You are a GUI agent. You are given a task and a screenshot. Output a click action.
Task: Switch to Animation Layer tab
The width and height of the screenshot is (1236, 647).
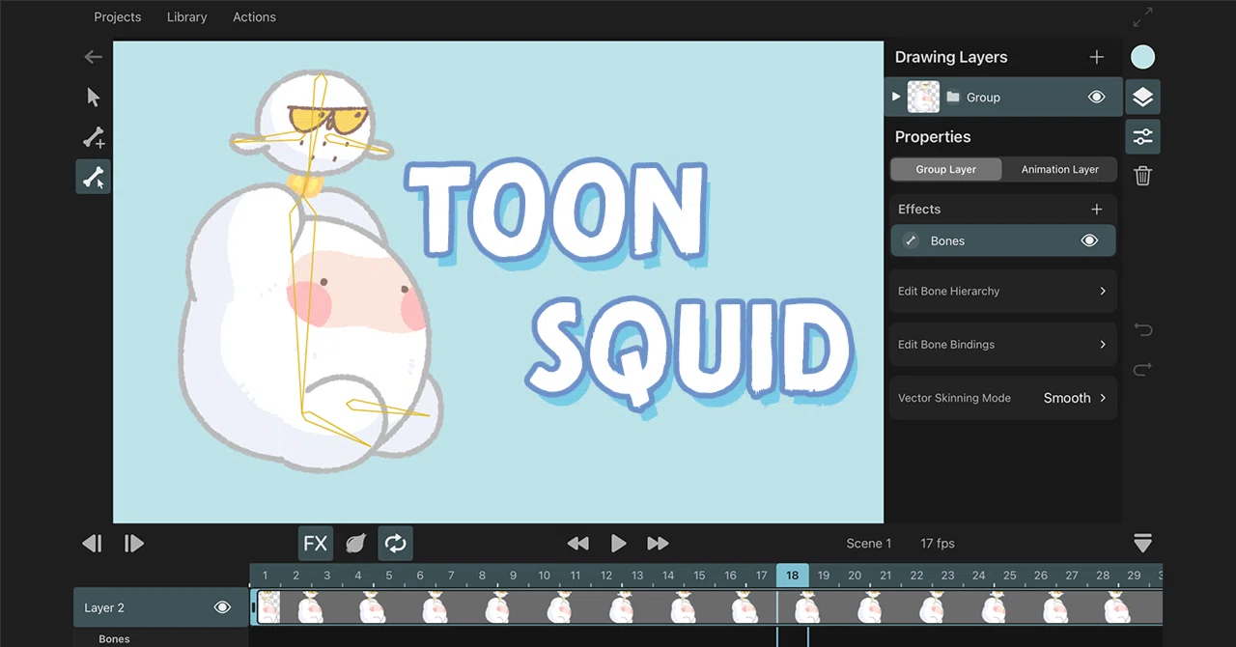[1060, 169]
